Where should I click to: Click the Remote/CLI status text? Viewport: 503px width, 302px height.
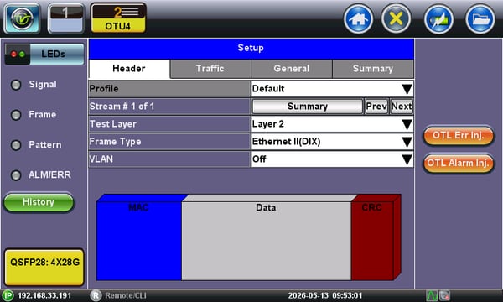click(x=126, y=295)
